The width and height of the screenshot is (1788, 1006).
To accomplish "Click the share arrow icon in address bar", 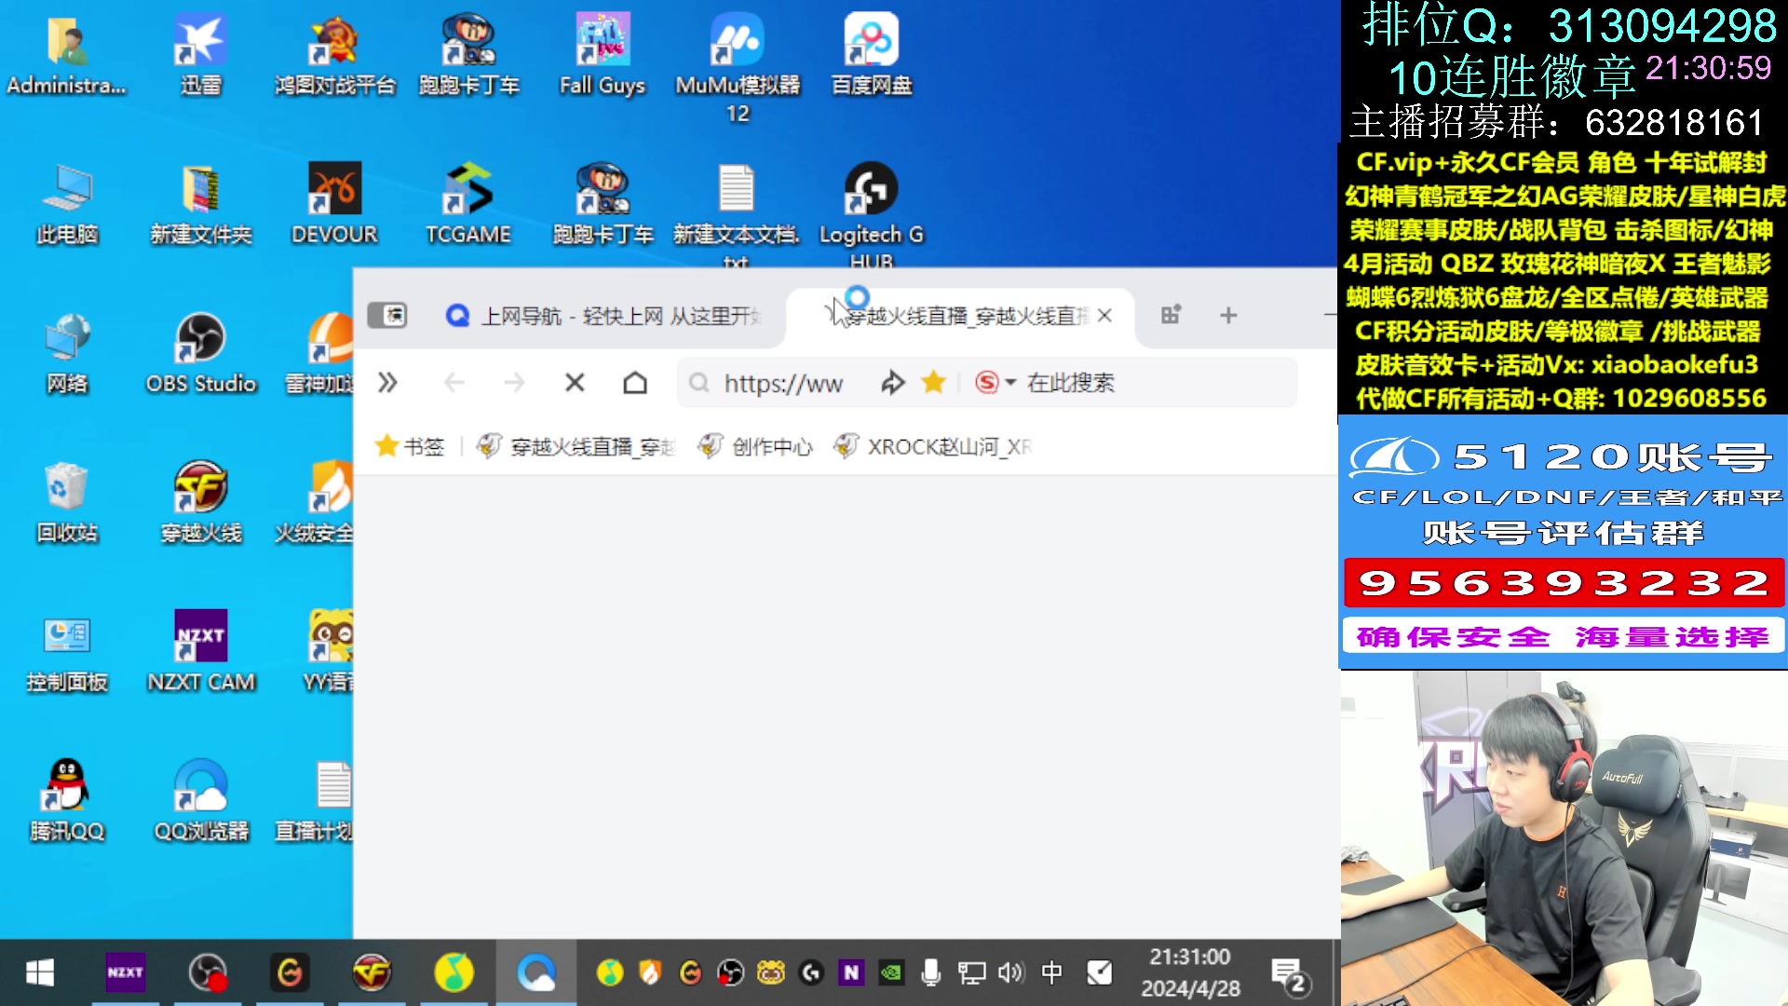I will (x=893, y=382).
